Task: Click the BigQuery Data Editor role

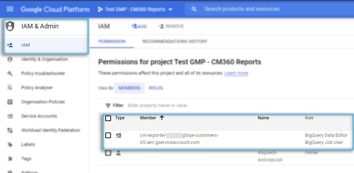Action: [326, 135]
